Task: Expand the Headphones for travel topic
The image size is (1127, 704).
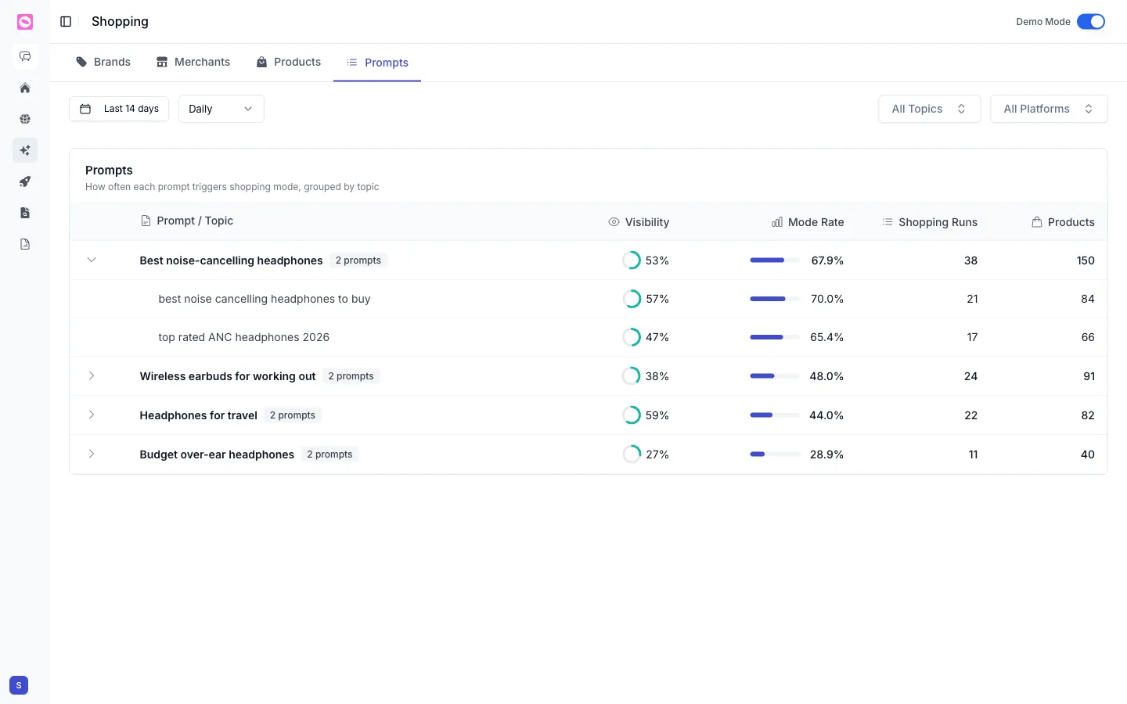Action: click(92, 415)
